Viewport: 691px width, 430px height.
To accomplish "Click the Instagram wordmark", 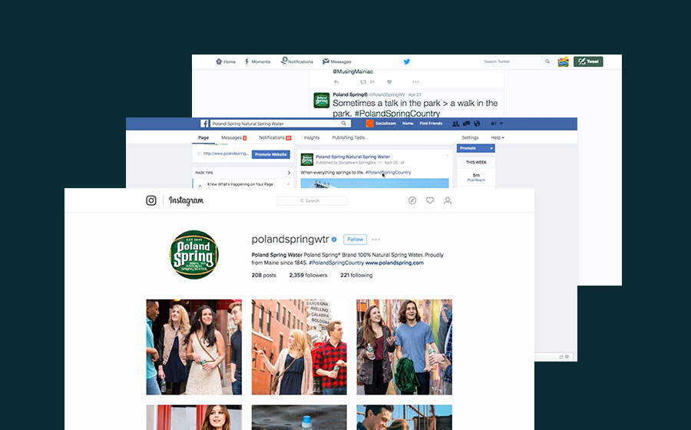I will point(186,200).
